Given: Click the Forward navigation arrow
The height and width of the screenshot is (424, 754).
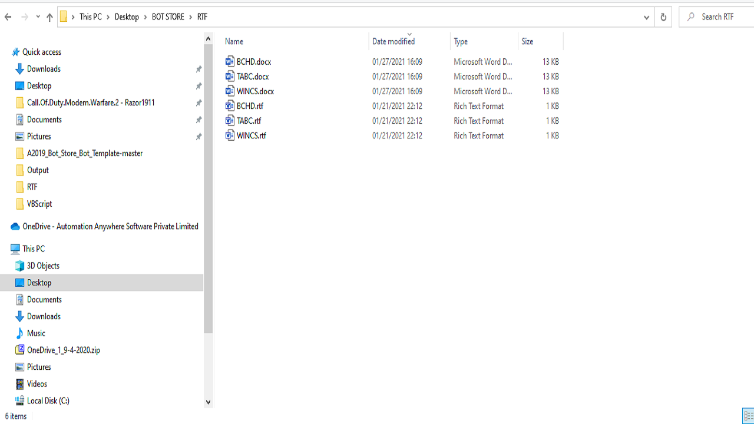Looking at the screenshot, I should click(x=25, y=17).
